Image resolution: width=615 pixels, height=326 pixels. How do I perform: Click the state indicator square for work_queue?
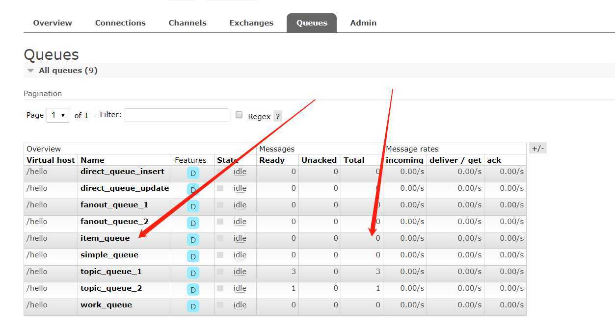point(220,305)
